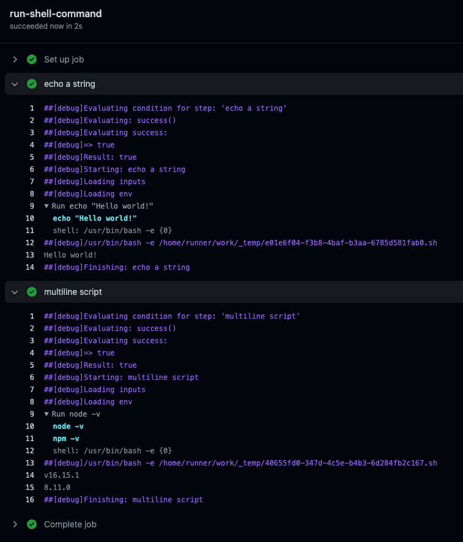Click line number 14 beside v16.15.1 output

[30, 475]
